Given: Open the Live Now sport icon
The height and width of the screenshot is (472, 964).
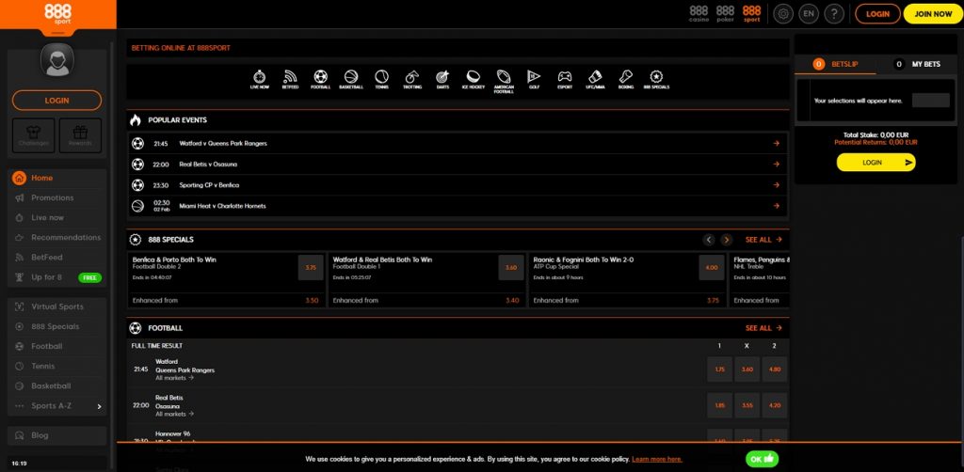Looking at the screenshot, I should [260, 77].
